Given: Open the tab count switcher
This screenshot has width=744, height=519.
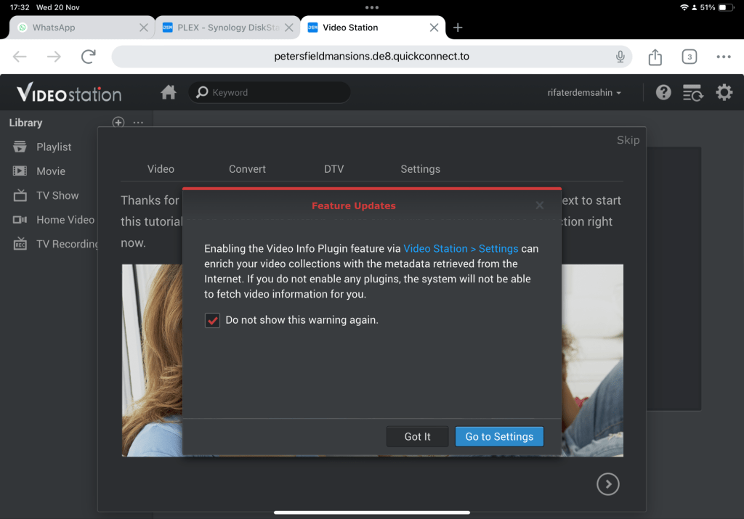Looking at the screenshot, I should (x=689, y=57).
